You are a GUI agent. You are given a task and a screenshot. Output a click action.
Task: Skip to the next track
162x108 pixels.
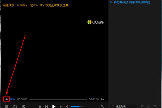61,106
